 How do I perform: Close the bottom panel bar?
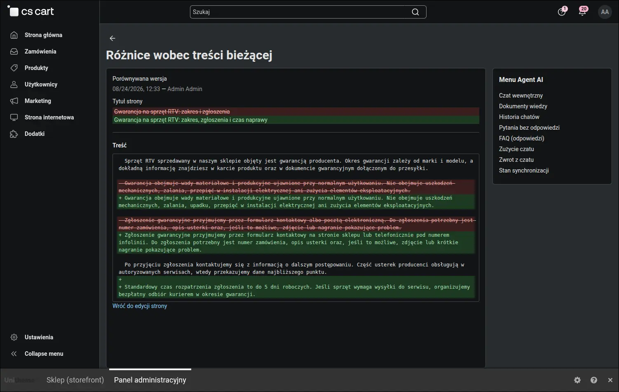(x=610, y=380)
